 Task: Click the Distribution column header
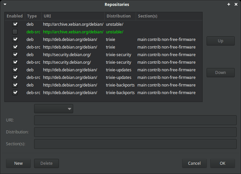(120, 16)
